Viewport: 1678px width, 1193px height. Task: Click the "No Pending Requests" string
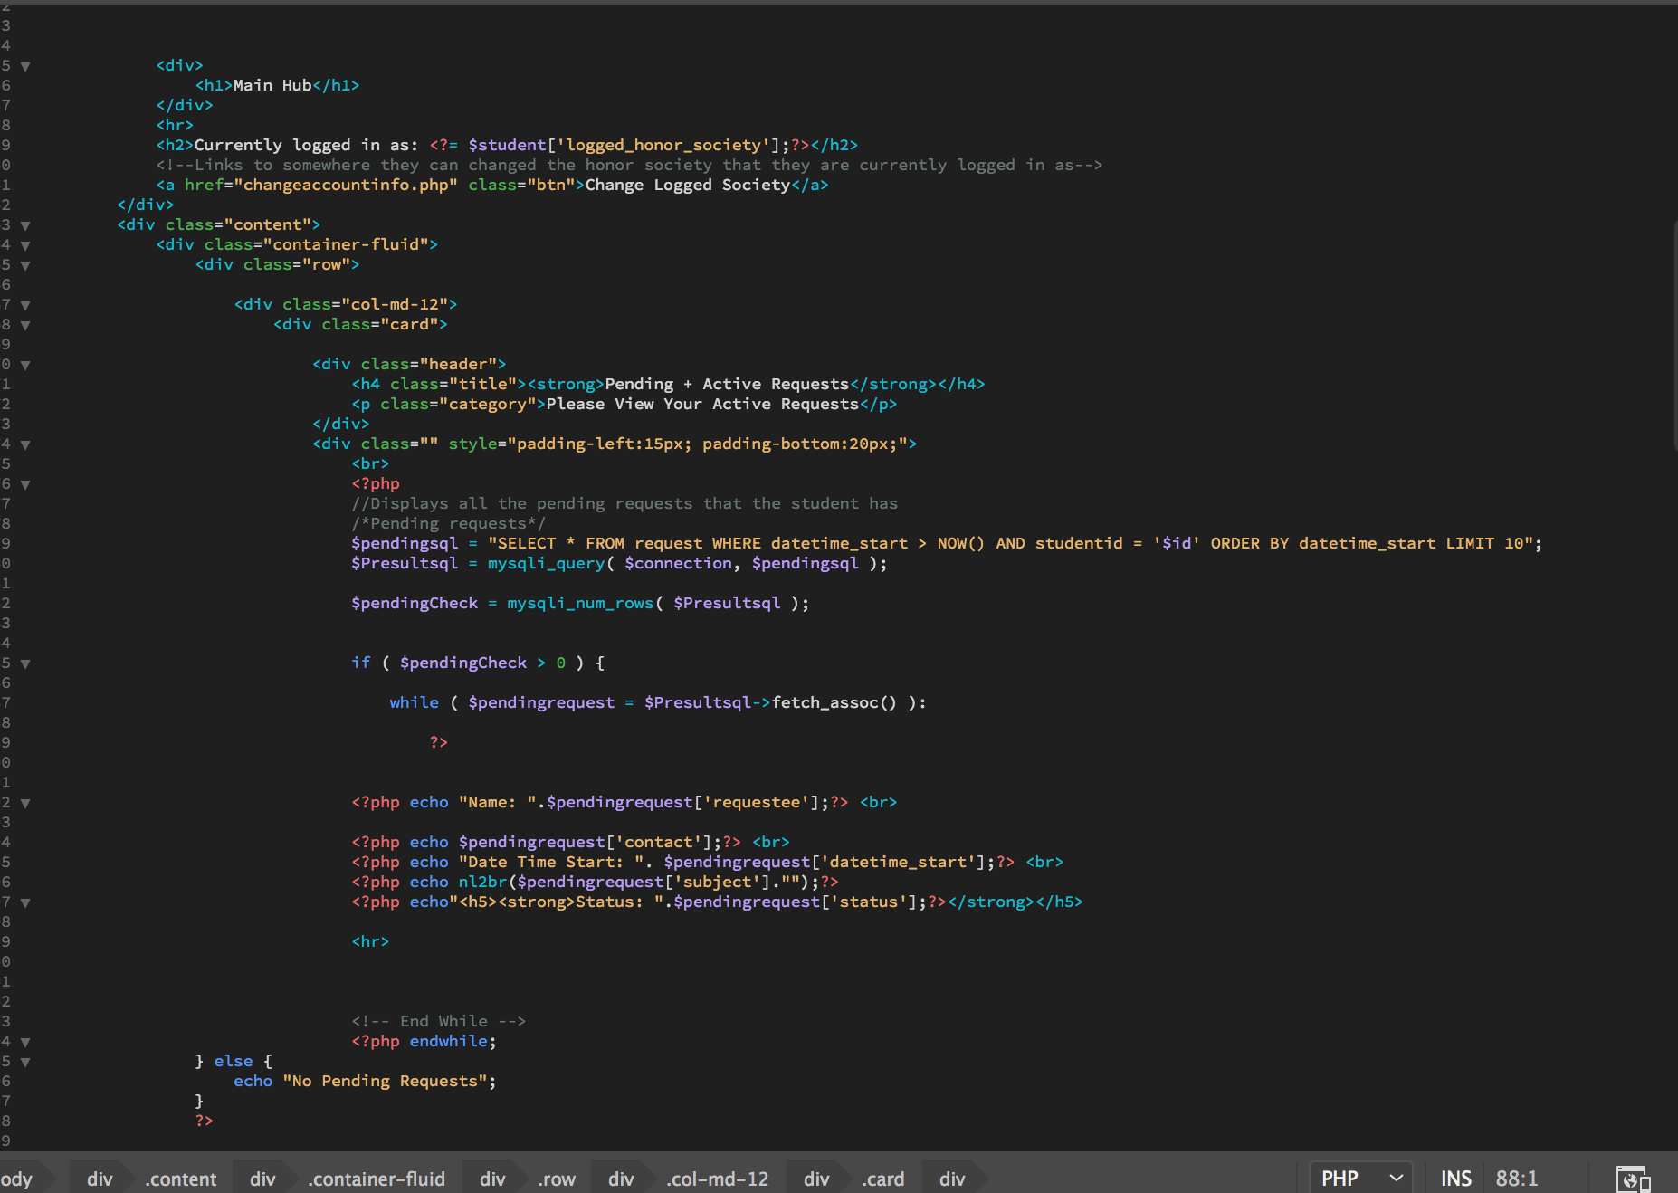[385, 1081]
